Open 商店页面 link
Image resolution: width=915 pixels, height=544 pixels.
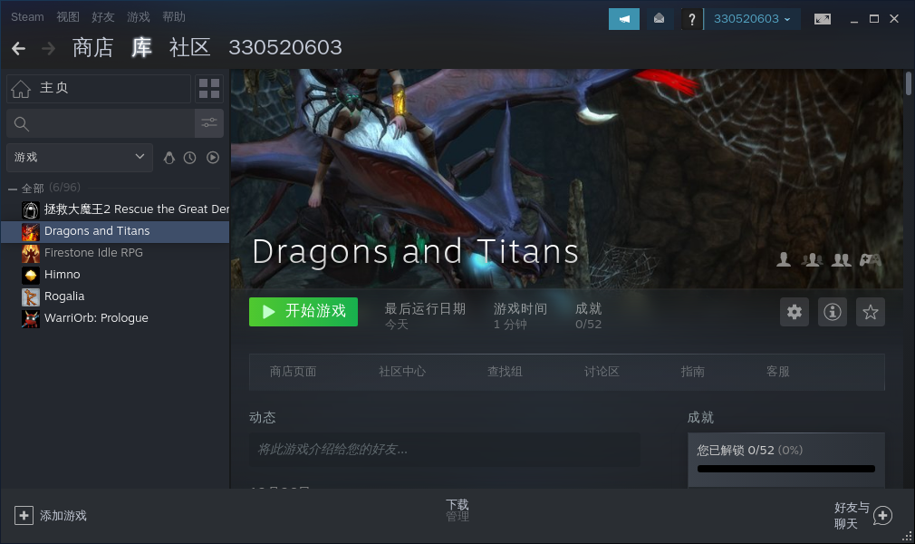pos(293,372)
